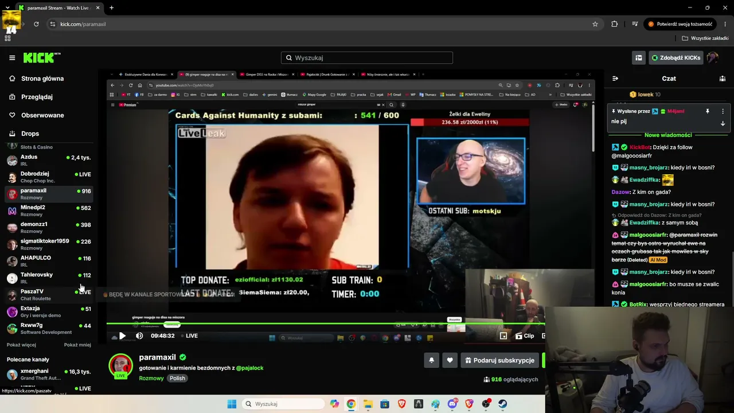The height and width of the screenshot is (413, 734).
Task: Go to Strona główna in sidebar
Action: 42,79
